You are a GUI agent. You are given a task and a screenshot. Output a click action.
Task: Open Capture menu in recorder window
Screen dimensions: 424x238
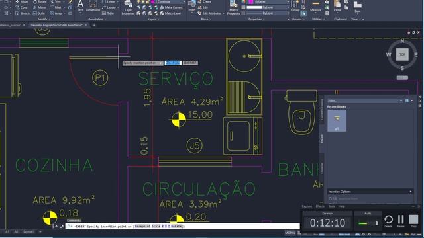[307, 206]
